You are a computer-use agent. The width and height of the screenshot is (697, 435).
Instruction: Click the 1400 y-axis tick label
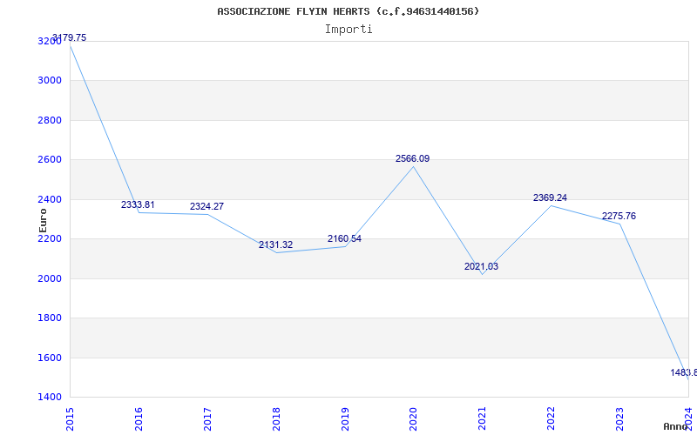[50, 397]
